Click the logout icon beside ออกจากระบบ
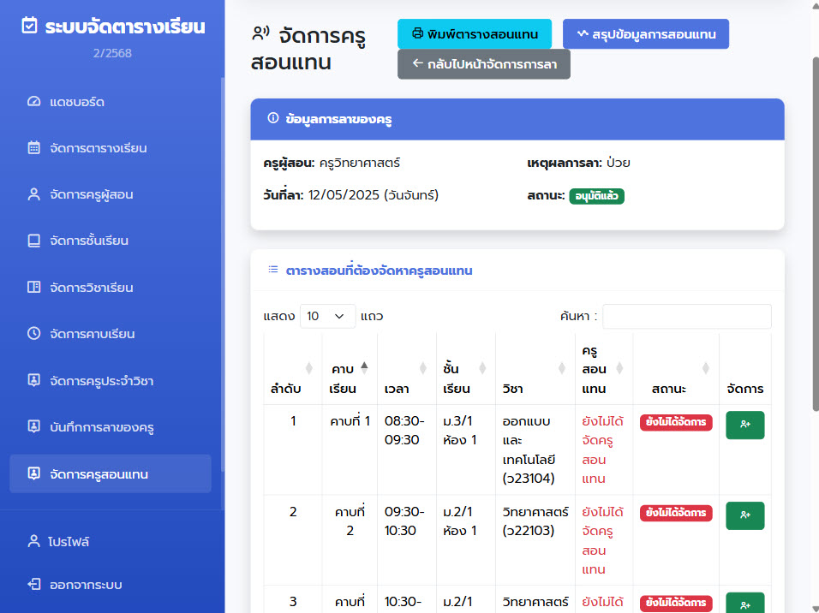This screenshot has height=613, width=819. (x=34, y=585)
